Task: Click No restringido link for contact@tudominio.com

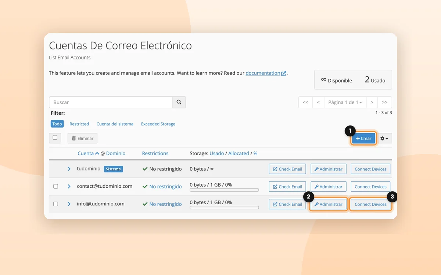Action: 165,187
